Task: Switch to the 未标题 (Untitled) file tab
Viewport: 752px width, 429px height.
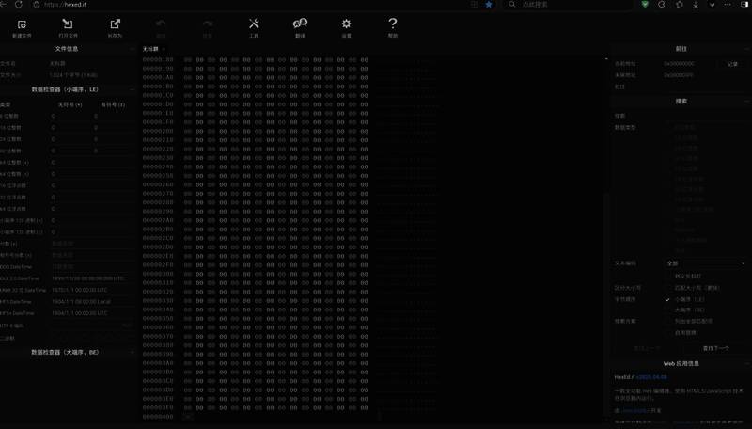Action: click(x=150, y=48)
